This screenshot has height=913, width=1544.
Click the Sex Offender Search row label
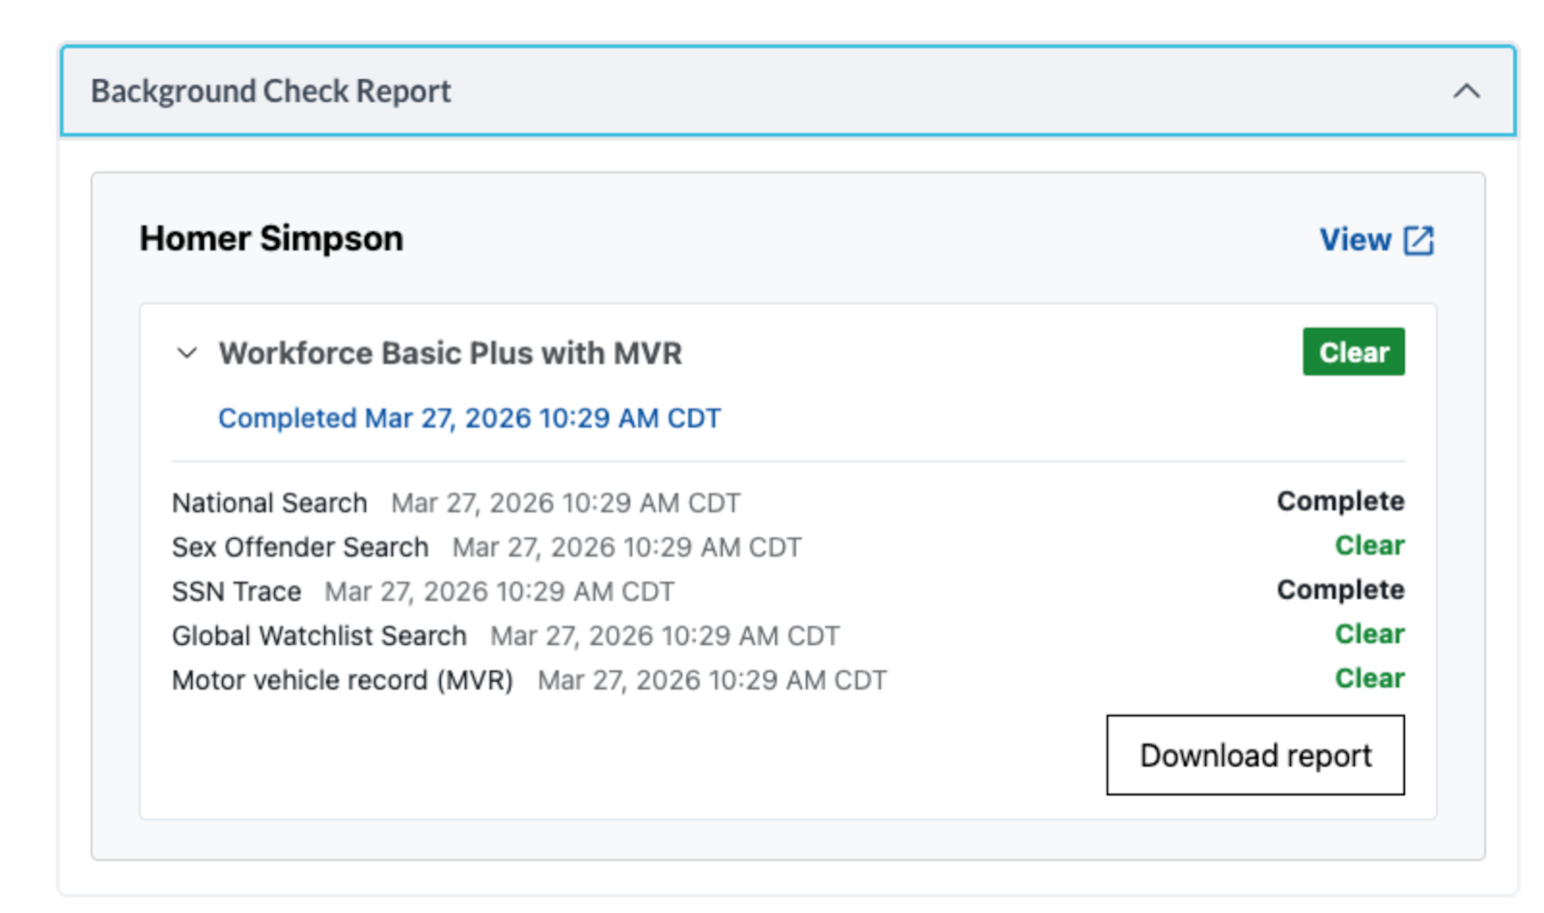tap(300, 547)
